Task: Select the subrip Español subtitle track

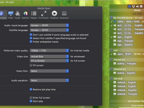Action: (x=127, y=73)
